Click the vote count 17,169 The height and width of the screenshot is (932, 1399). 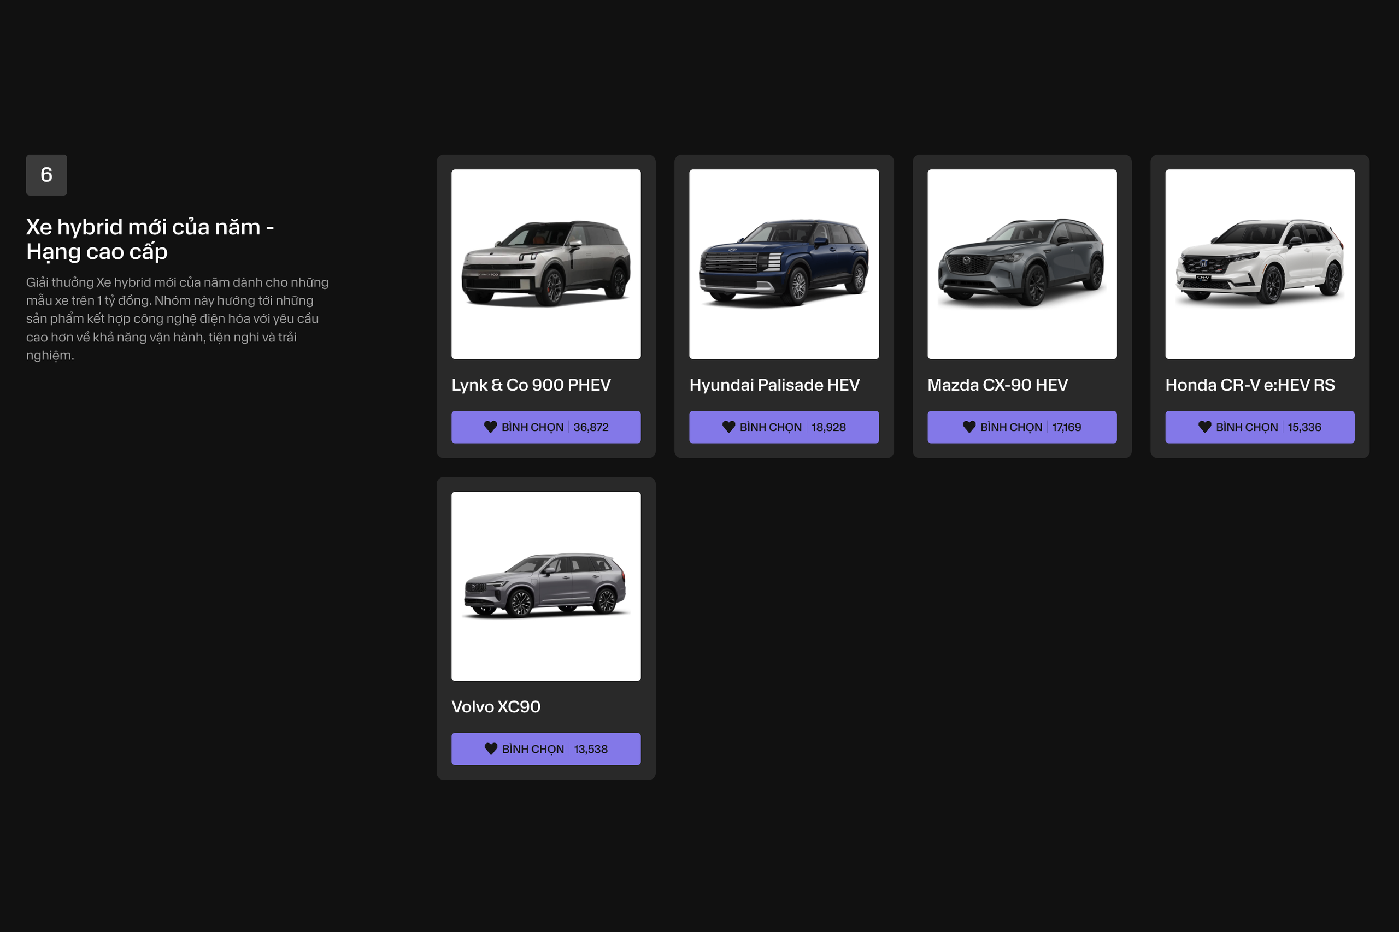pyautogui.click(x=1066, y=427)
